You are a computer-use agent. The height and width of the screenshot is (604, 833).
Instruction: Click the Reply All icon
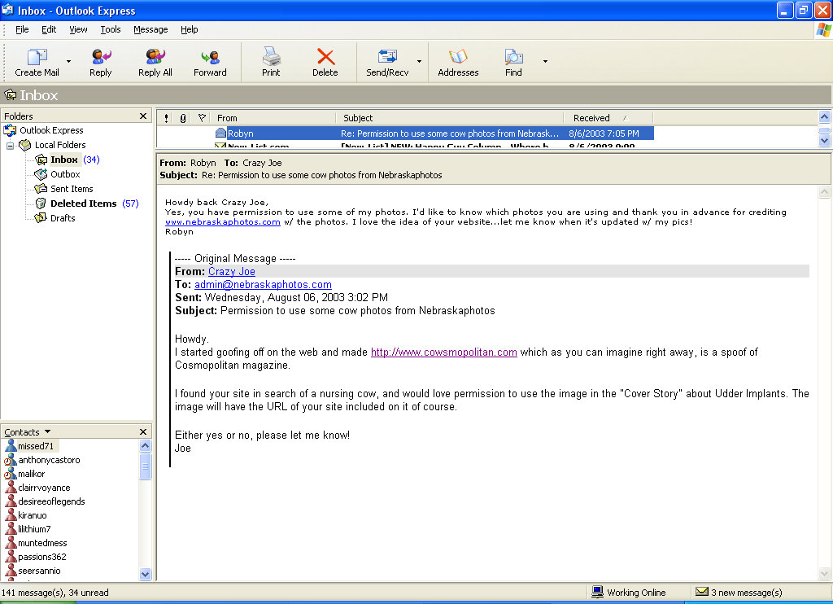click(x=155, y=59)
